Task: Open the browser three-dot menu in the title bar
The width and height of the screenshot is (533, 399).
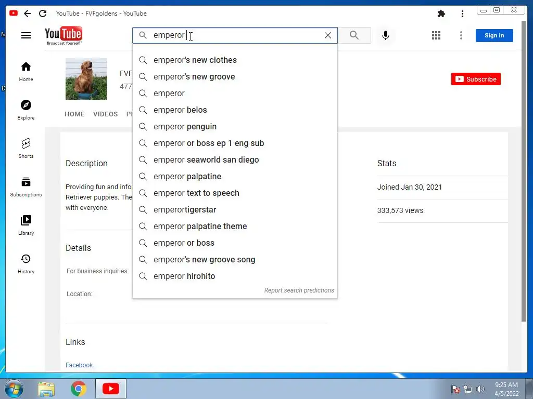Action: pyautogui.click(x=462, y=14)
